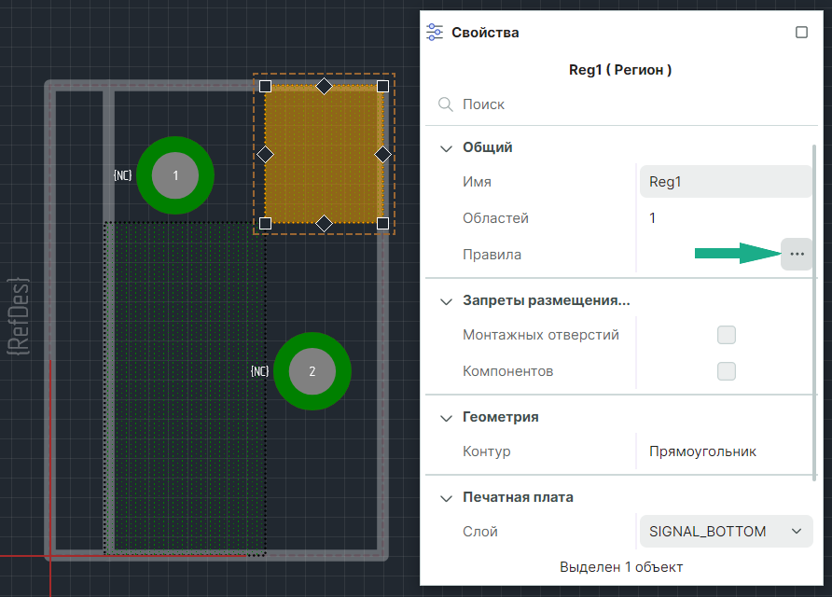832x597 pixels.
Task: Select green pad number 1
Action: pos(175,175)
